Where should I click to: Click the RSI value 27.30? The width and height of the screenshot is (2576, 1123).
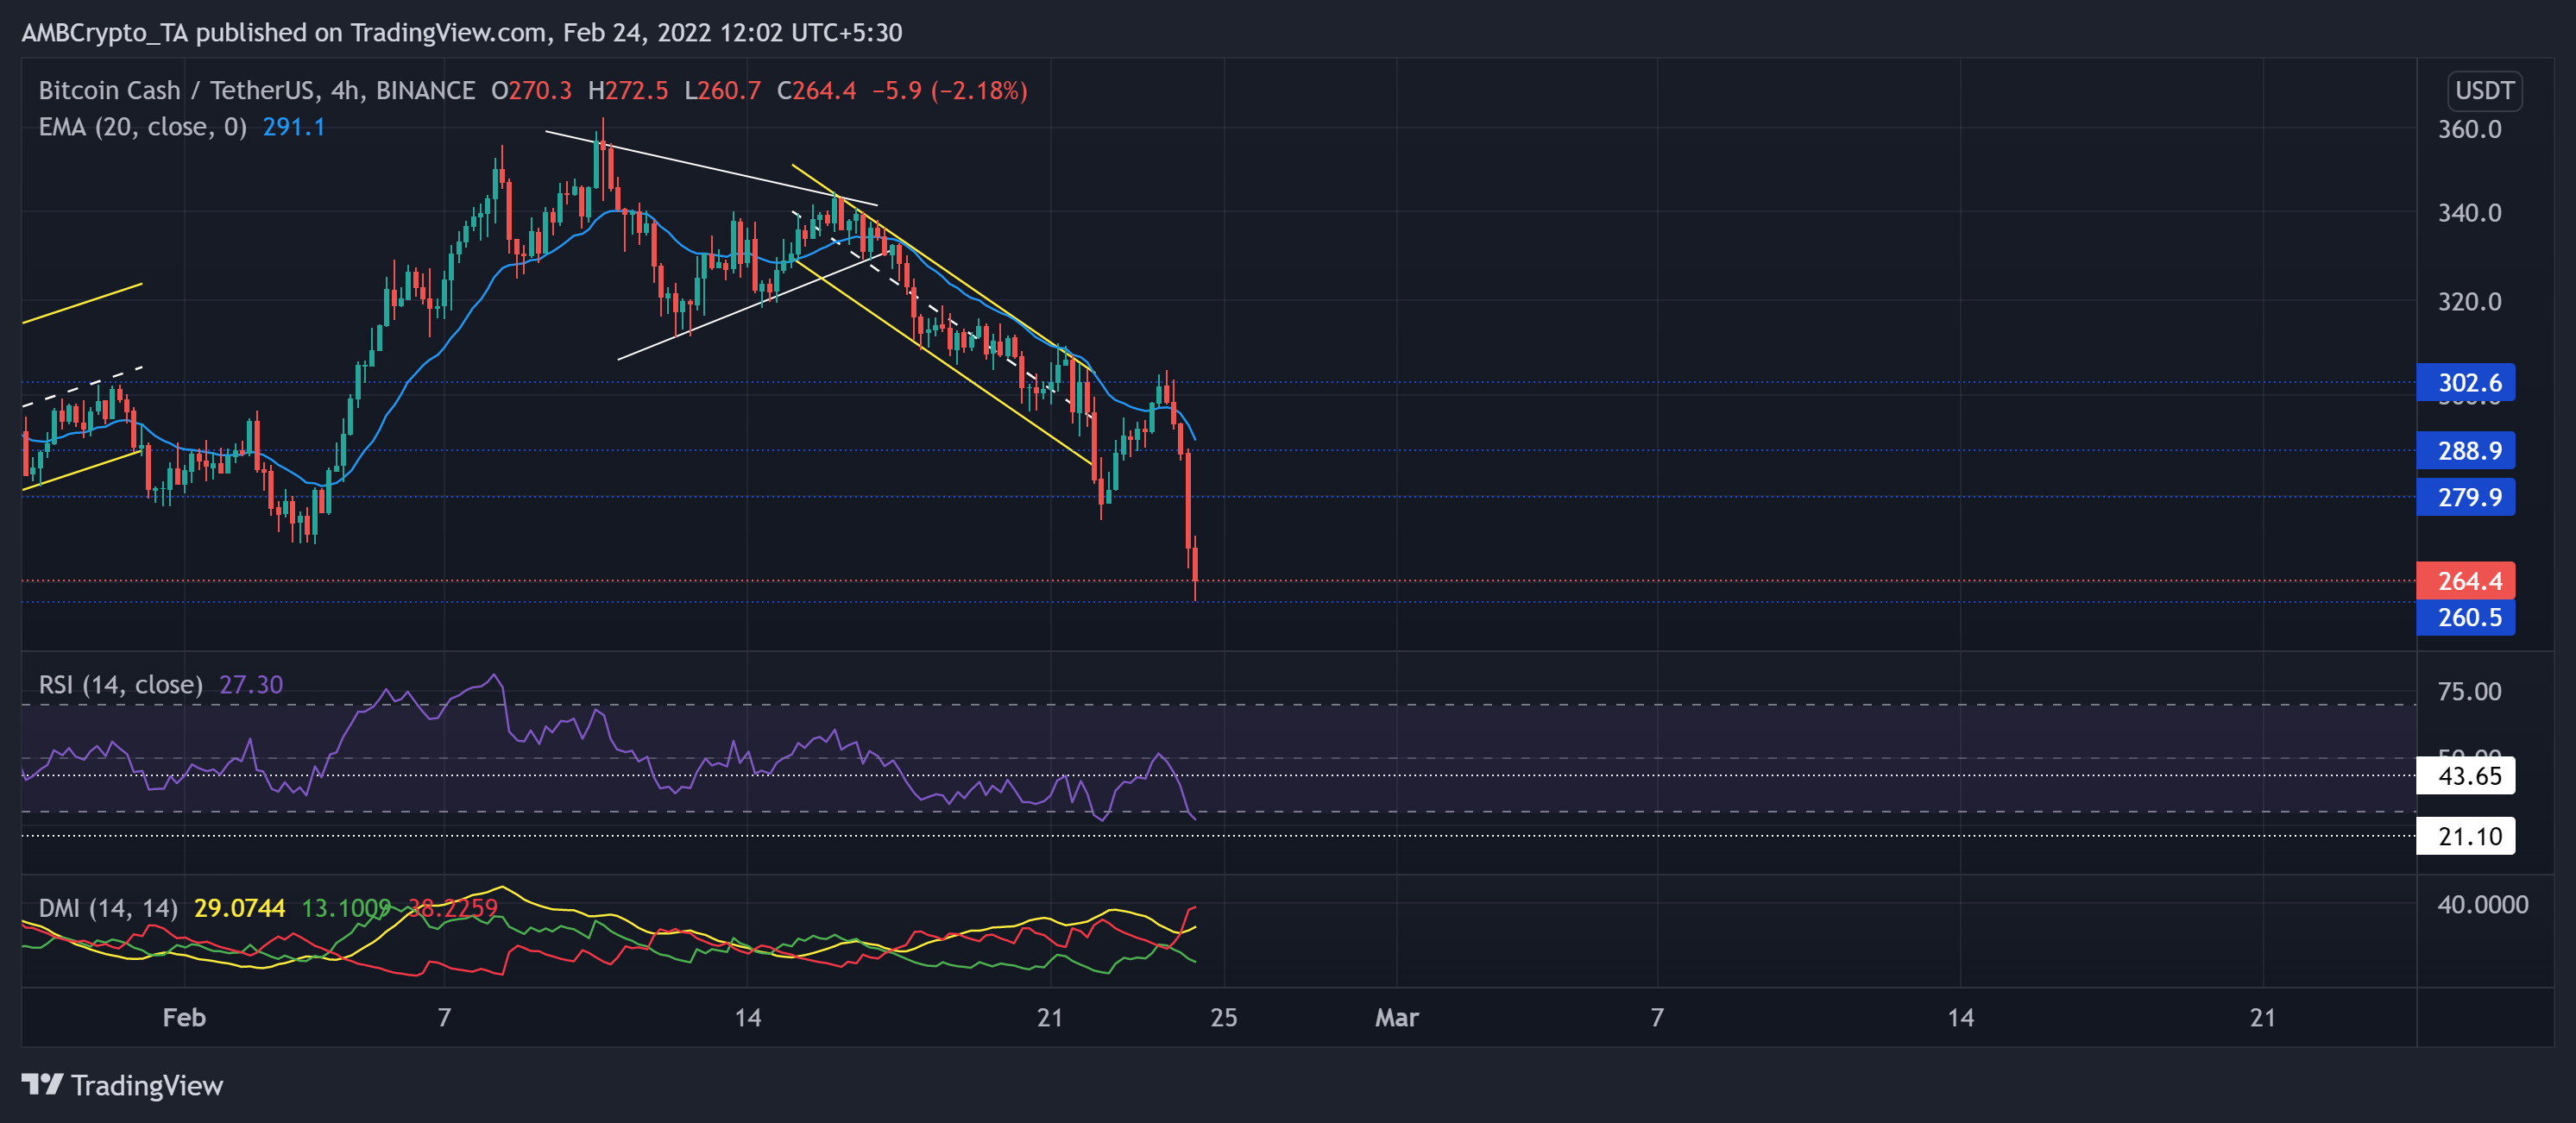(251, 684)
